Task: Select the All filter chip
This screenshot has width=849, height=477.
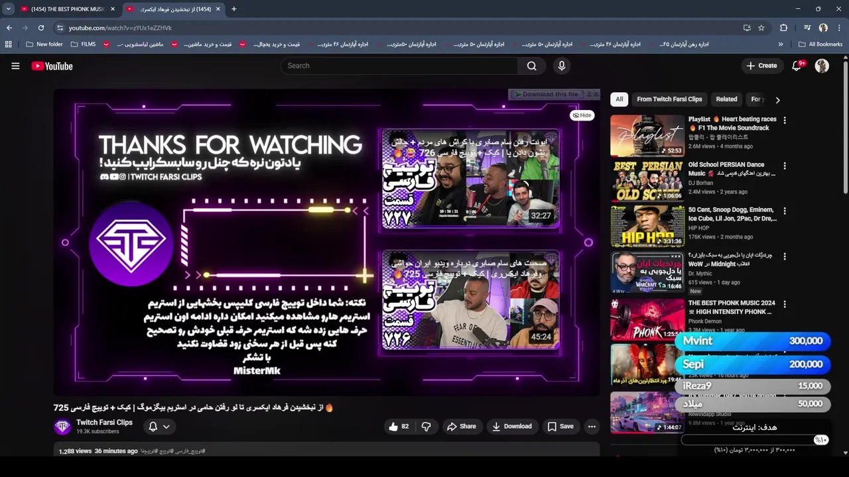Action: [x=619, y=99]
